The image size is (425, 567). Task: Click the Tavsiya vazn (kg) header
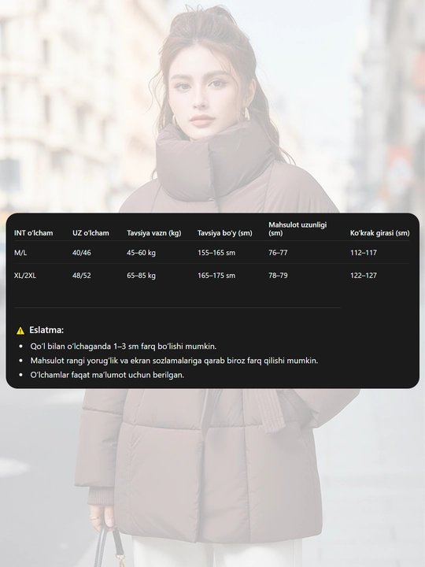[x=153, y=233]
